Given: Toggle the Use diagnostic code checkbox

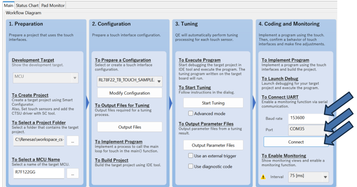Looking at the screenshot, I should coord(191,166).
